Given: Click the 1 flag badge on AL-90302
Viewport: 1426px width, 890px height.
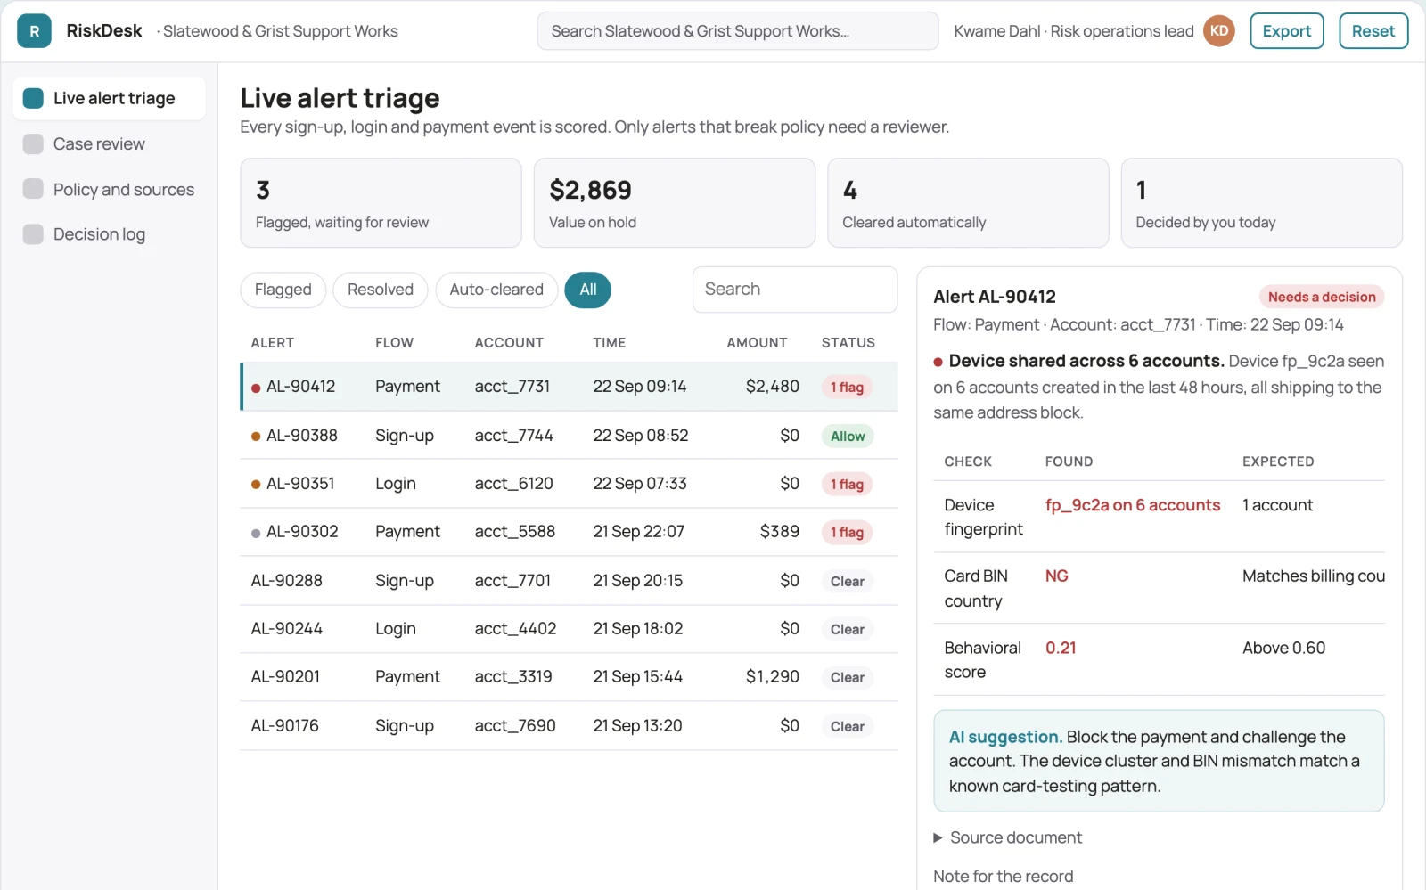Looking at the screenshot, I should [x=847, y=533].
